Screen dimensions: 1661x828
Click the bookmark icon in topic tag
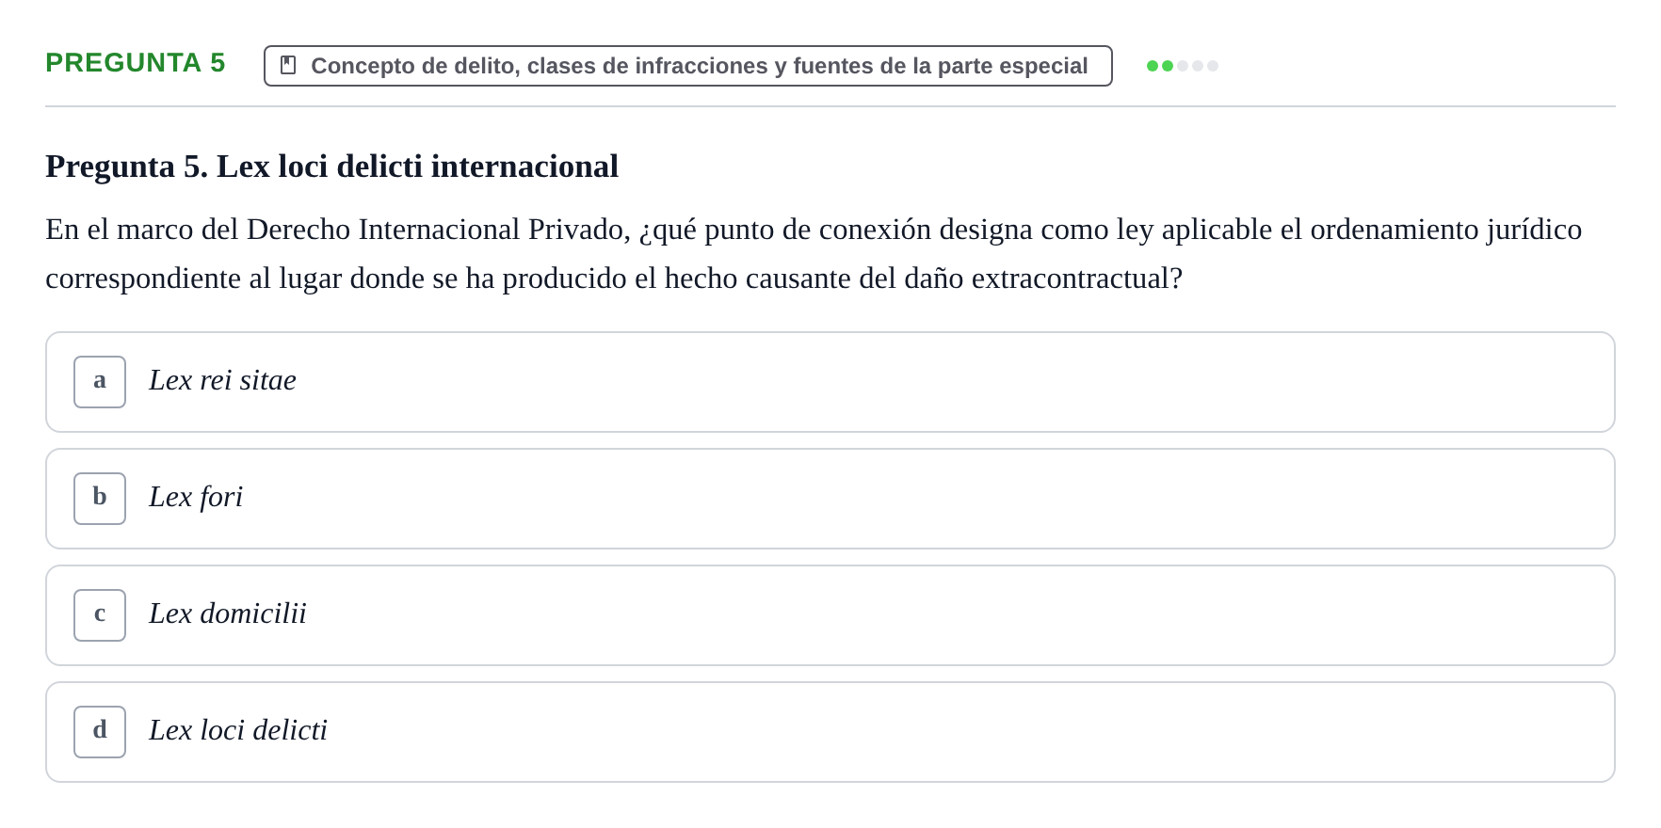288,65
